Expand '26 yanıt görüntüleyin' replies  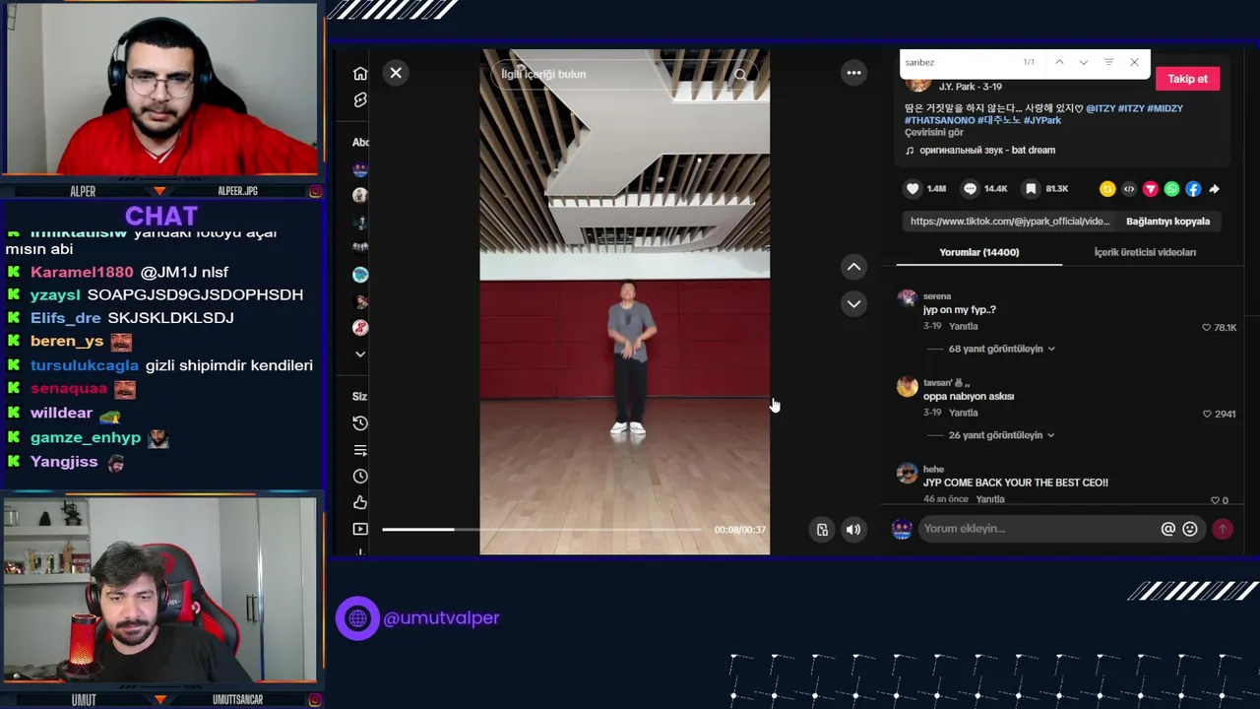[1001, 435]
